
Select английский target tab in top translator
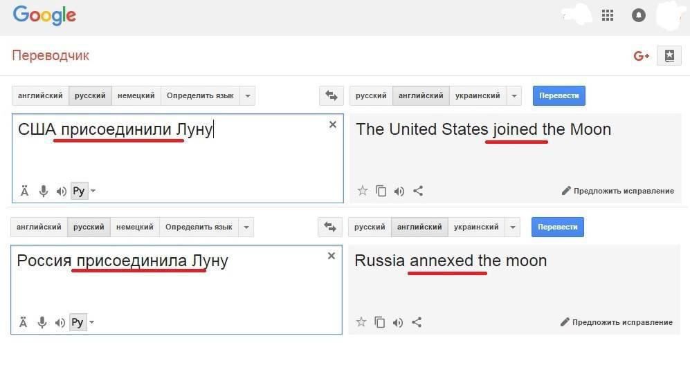point(421,95)
